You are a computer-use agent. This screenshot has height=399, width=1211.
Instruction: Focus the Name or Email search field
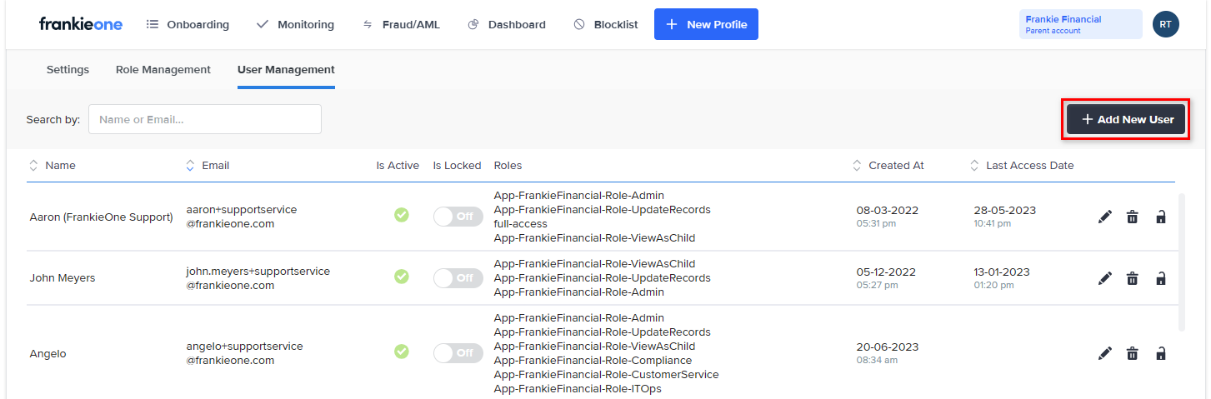click(x=204, y=119)
